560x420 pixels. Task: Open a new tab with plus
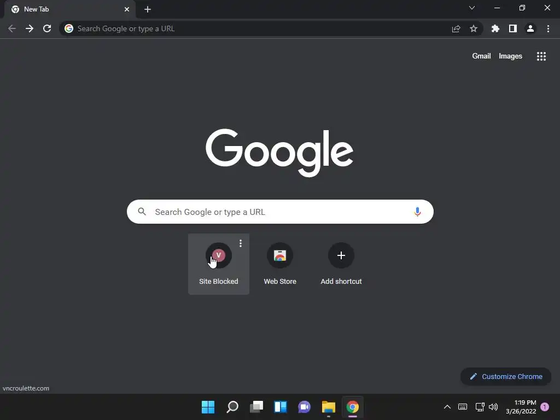click(148, 9)
